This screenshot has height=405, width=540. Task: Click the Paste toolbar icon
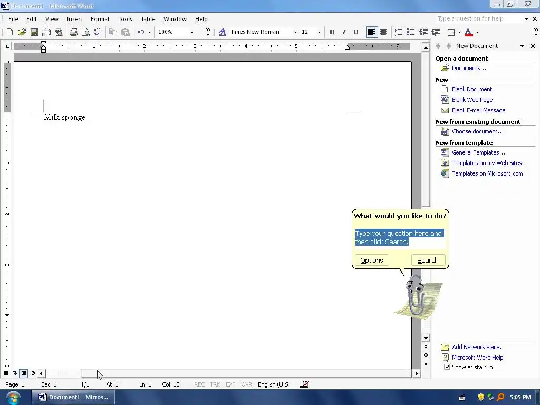coord(126,32)
